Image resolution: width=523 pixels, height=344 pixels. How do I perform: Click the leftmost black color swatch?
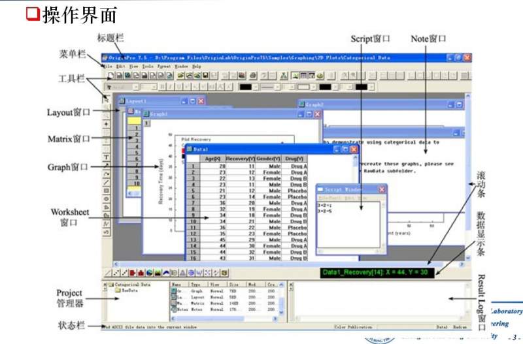click(x=246, y=87)
